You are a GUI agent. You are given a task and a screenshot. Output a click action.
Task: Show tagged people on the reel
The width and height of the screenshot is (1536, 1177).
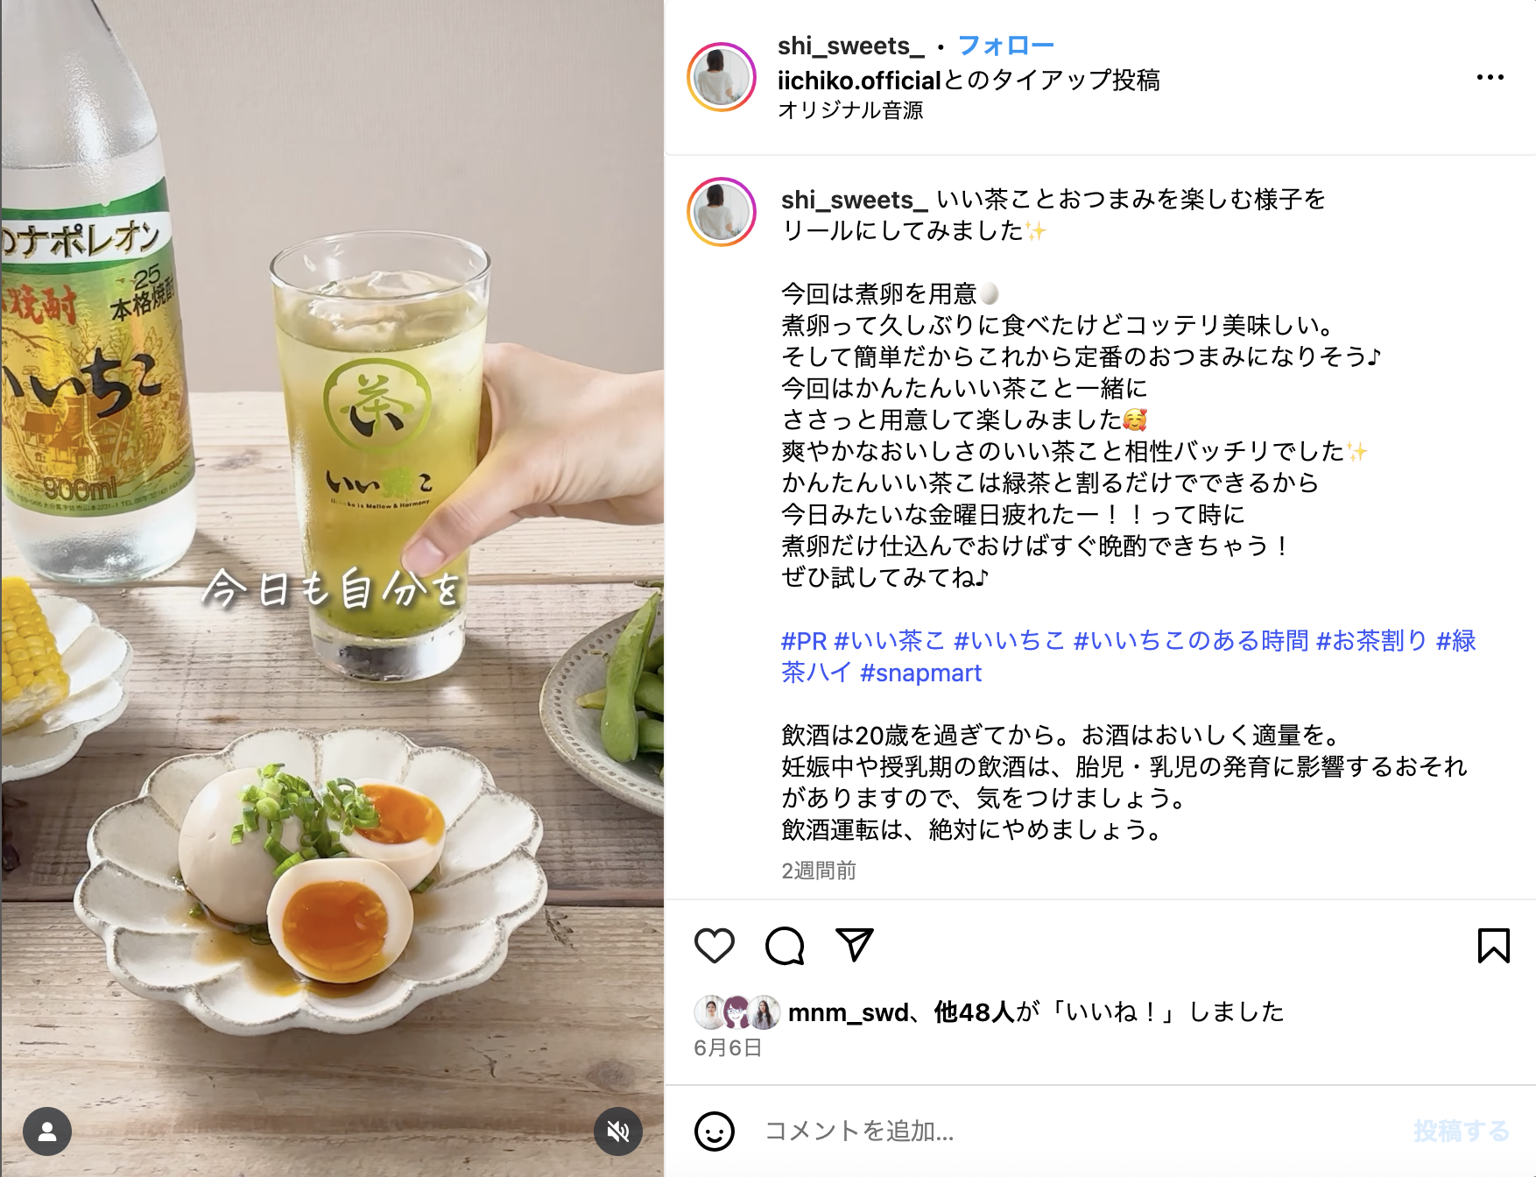(x=47, y=1131)
